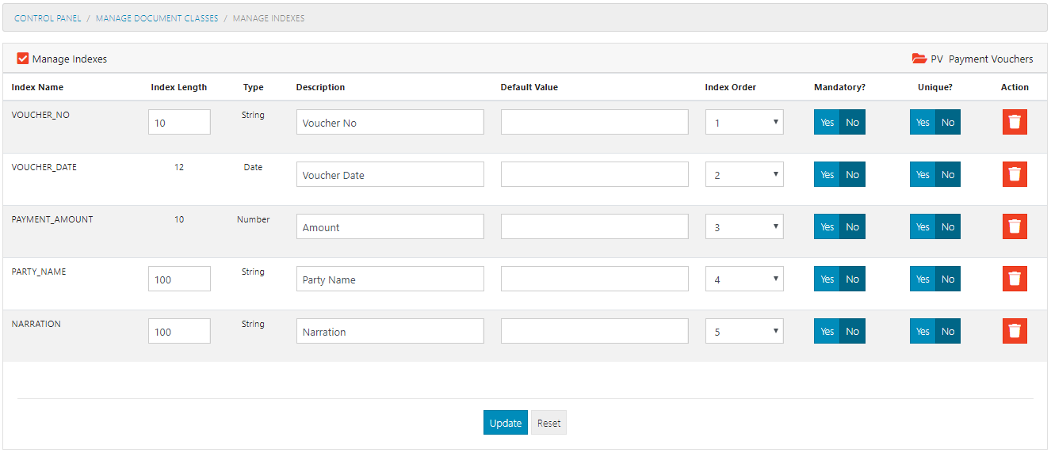Set PAYMENT_AMOUNT Mandatory to Yes

[x=827, y=226]
